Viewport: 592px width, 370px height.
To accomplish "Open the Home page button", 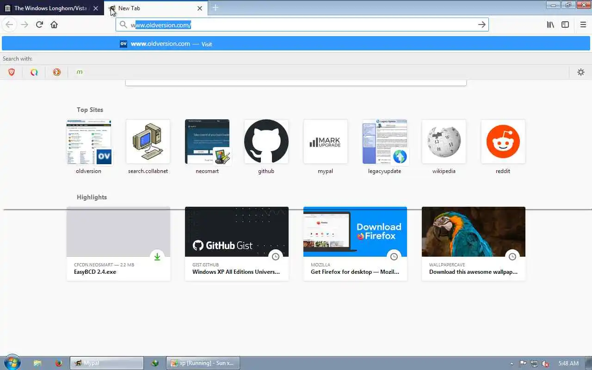I will click(54, 25).
